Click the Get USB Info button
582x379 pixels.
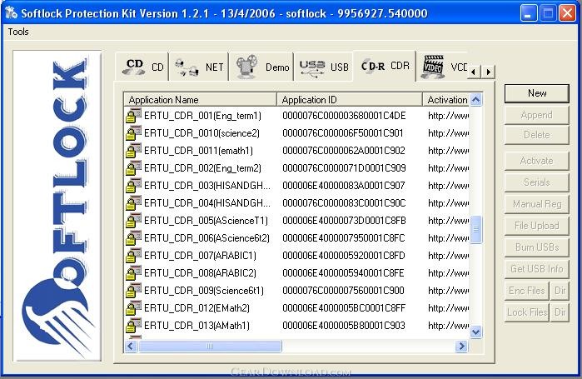[537, 269]
